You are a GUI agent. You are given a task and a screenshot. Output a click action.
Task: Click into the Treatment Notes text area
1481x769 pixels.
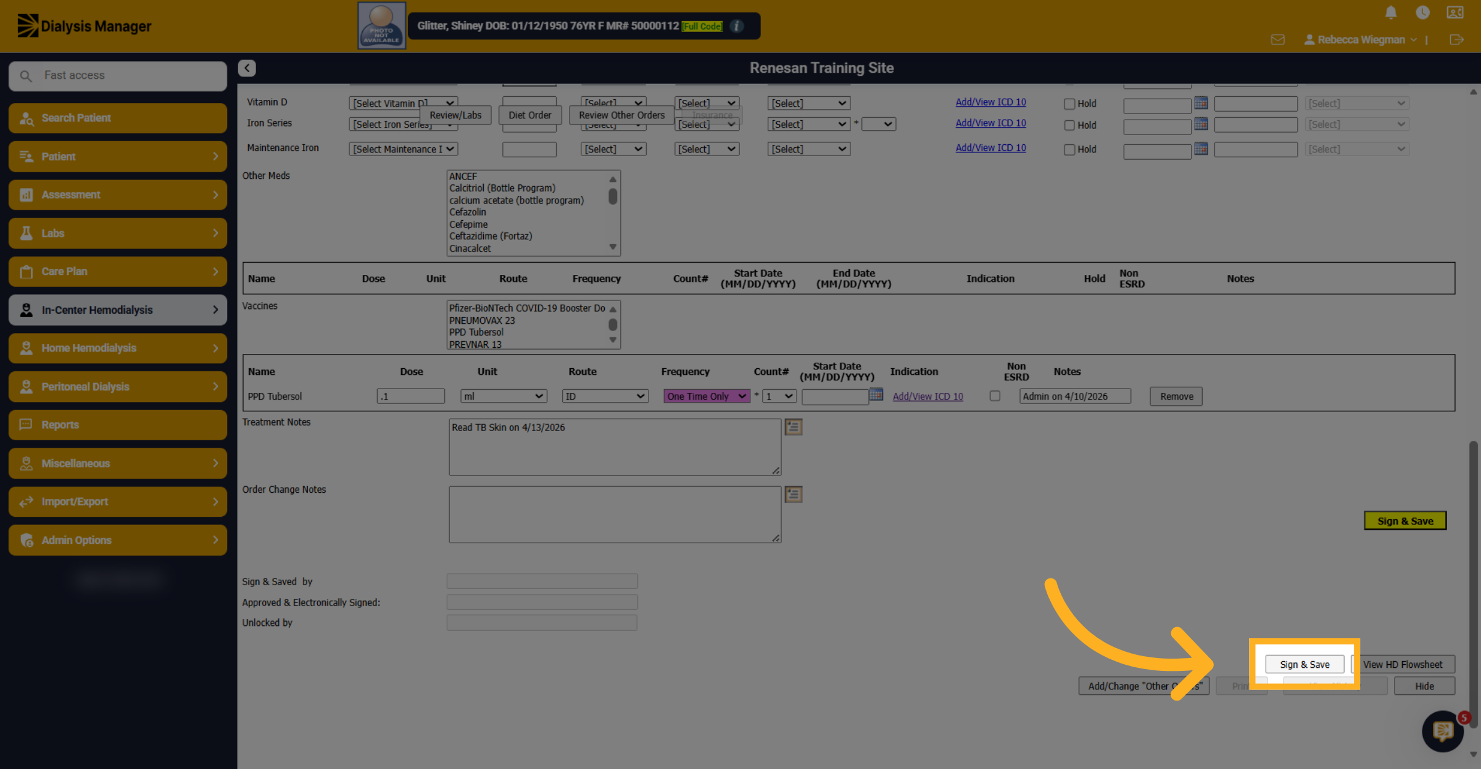tap(615, 447)
